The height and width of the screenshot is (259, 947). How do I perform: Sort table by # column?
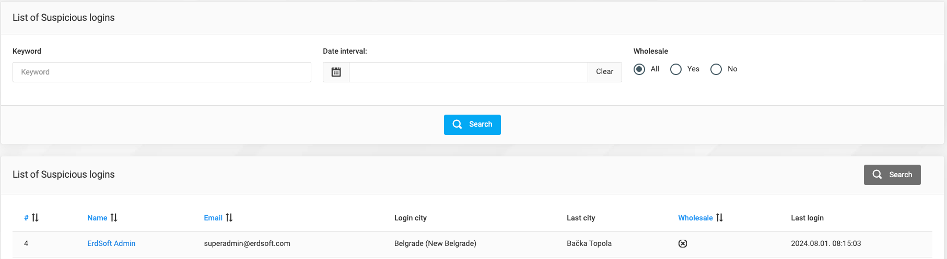click(31, 218)
